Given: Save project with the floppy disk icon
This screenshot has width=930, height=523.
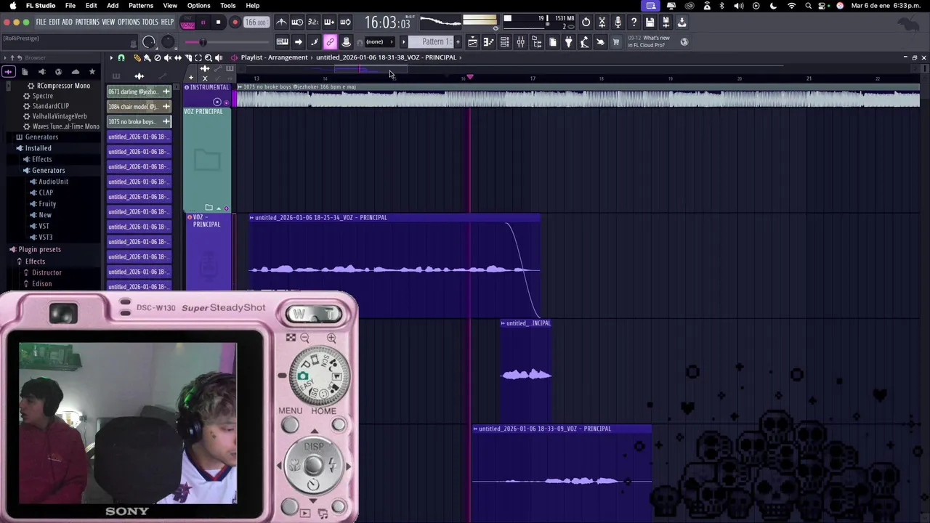Looking at the screenshot, I should point(650,23).
